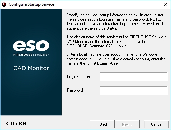Click the CAD Monitor heading in sidebar
This screenshot has height=130, width=171.
[31, 68]
